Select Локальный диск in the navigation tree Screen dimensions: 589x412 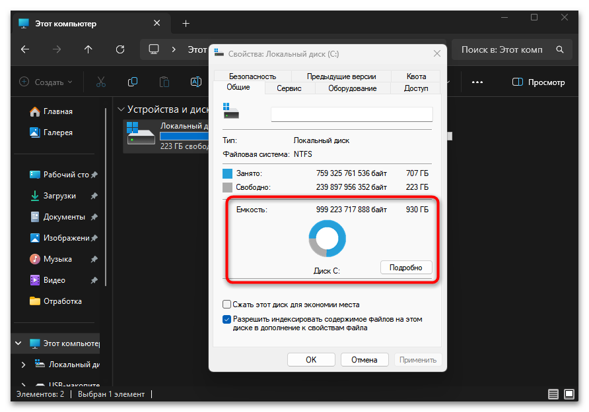pyautogui.click(x=67, y=365)
